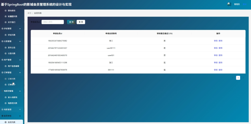The image size is (251, 124).
Task: Click the 操作 column header
Action: [218, 33]
